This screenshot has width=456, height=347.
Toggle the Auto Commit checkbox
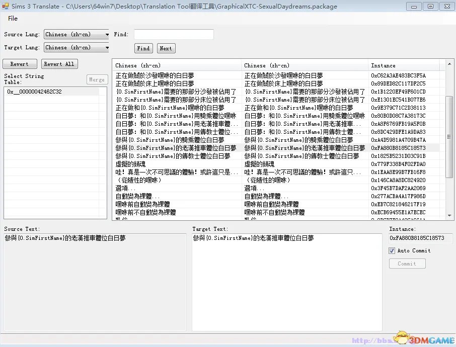pyautogui.click(x=392, y=250)
